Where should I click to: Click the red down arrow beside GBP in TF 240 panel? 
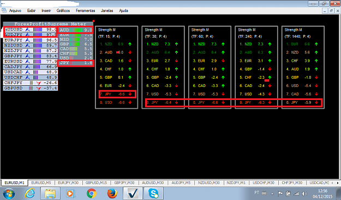(x=270, y=69)
